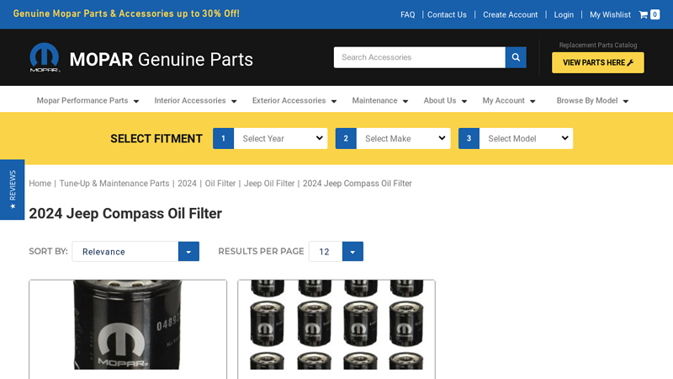Click the MOPAR Genuine Parts site title
This screenshot has width=673, height=379.
tap(162, 59)
